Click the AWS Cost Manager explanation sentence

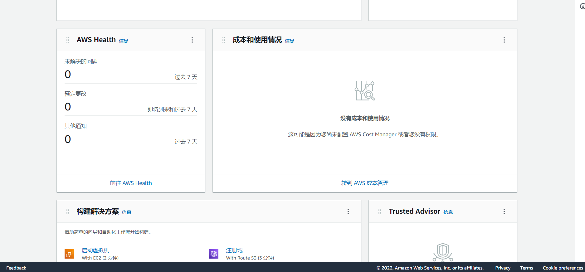(365, 134)
